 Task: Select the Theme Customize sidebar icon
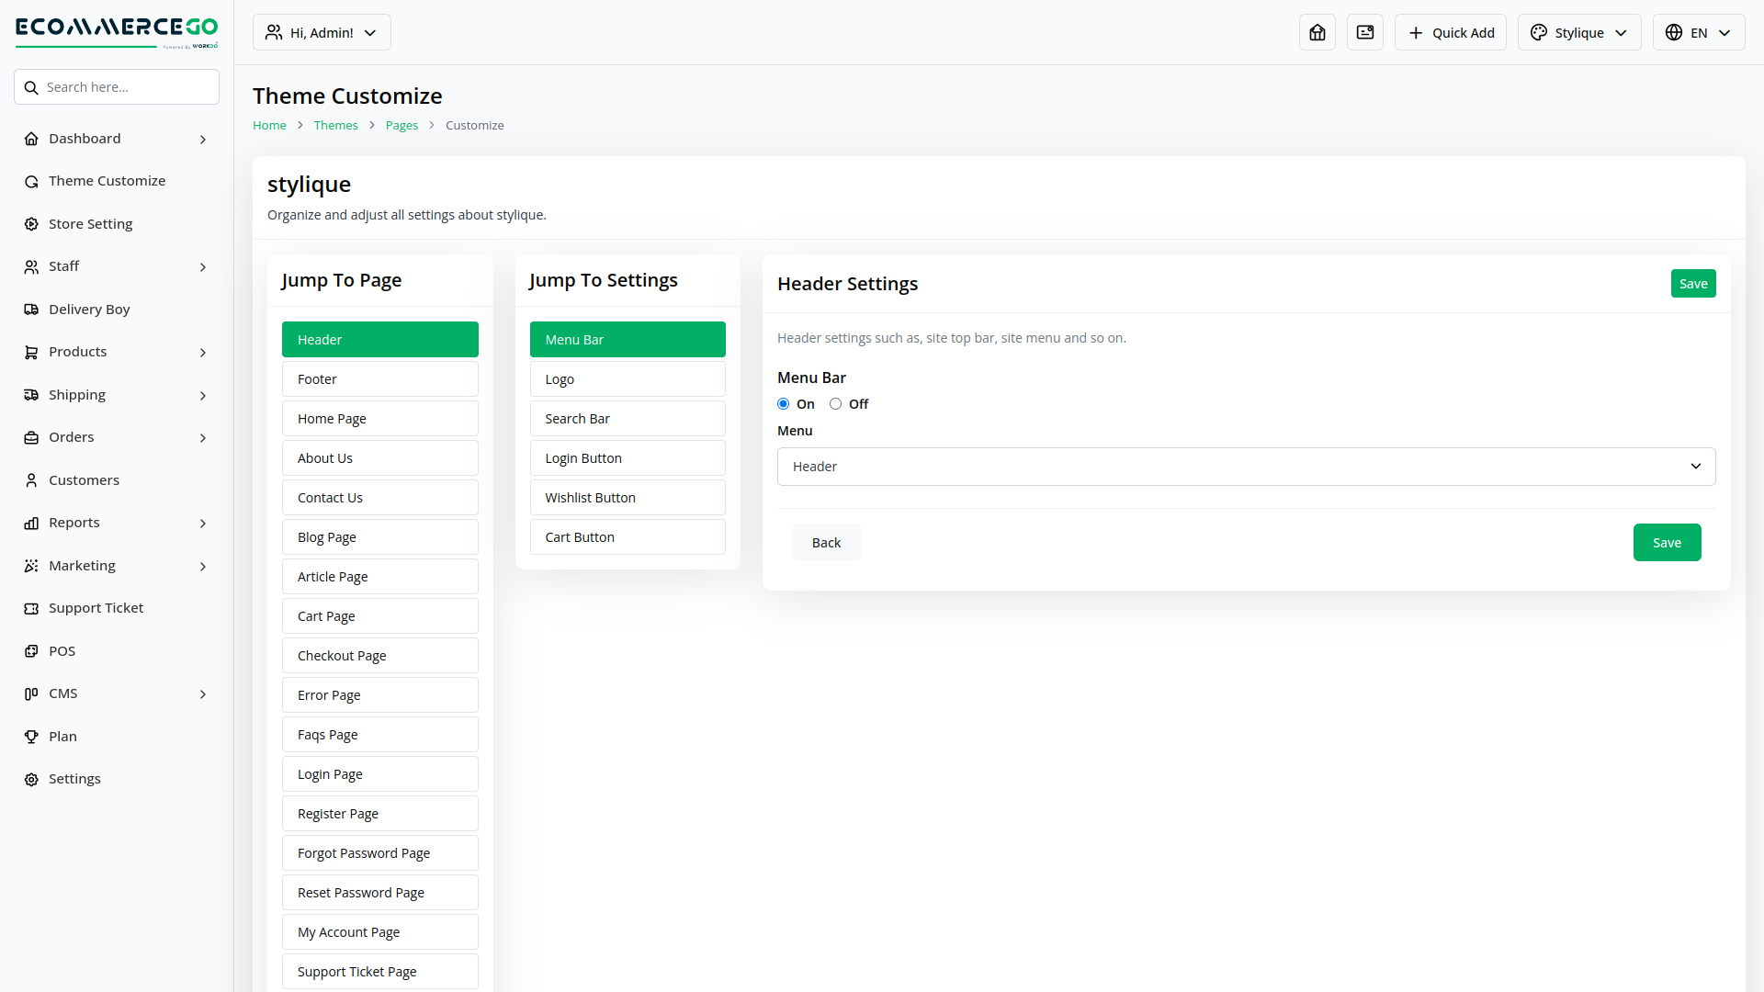(31, 181)
